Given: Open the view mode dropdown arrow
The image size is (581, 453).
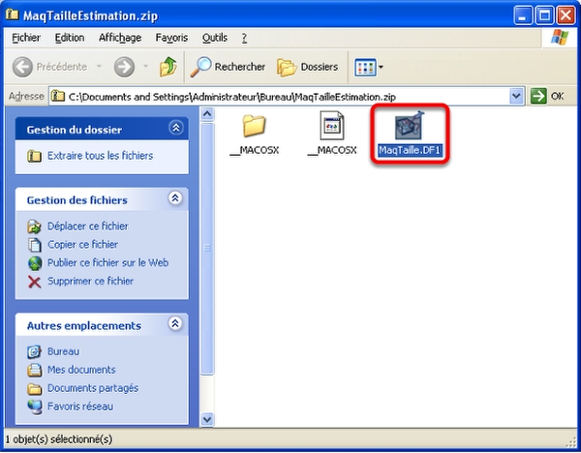Looking at the screenshot, I should 381,68.
